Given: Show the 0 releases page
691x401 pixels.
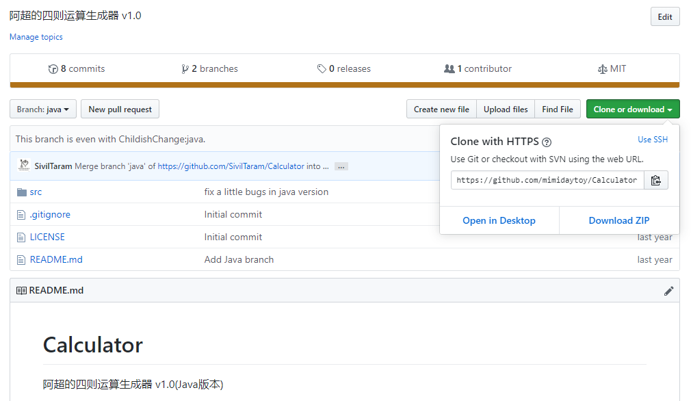Looking at the screenshot, I should [x=343, y=69].
